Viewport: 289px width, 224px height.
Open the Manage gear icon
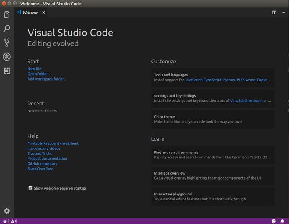coord(7,211)
